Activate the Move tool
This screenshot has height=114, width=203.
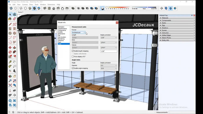click(x=10, y=47)
